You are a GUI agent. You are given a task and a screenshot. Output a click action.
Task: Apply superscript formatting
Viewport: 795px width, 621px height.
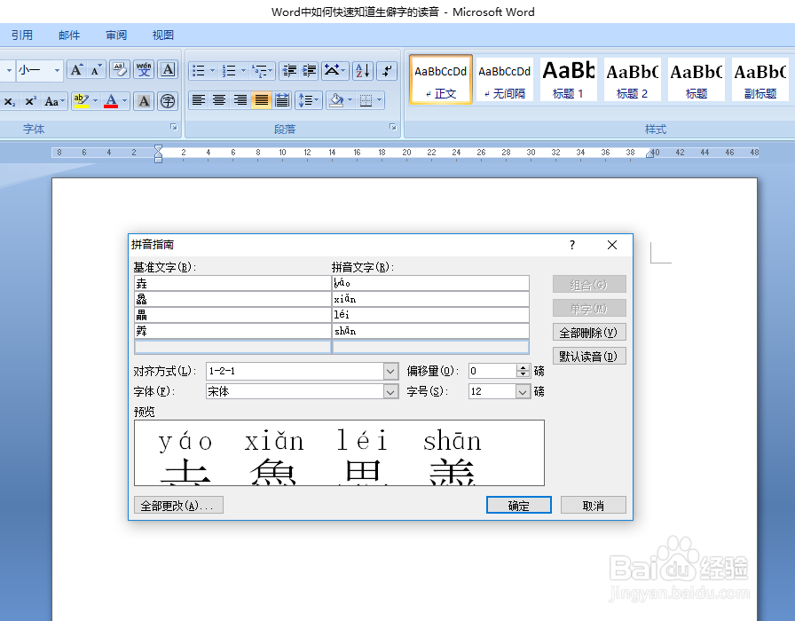coord(30,101)
